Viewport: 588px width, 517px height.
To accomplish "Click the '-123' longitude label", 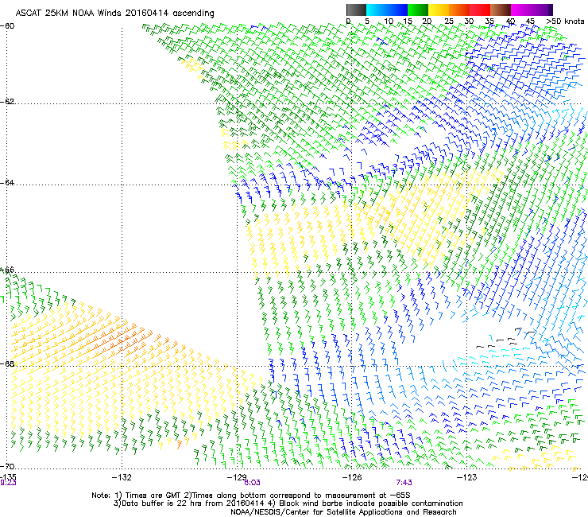I will coord(467,476).
